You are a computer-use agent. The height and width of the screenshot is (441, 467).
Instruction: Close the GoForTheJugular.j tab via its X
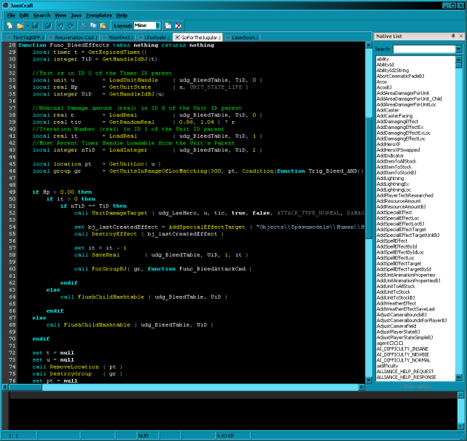[177, 38]
